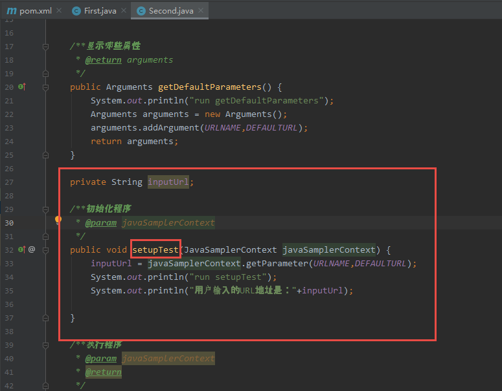502x391 pixels.
Task: Fold the getDefaultParameters method at line 20
Action: coord(45,87)
